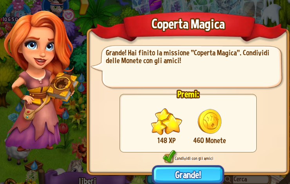Click the blue Grande! button
Viewport: 290px width, 184px height.
188,175
